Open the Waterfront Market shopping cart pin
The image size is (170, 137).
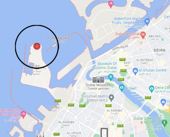[x=147, y=22]
